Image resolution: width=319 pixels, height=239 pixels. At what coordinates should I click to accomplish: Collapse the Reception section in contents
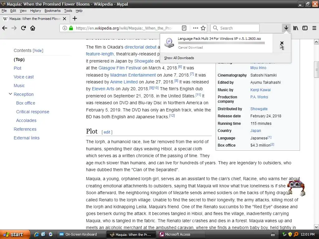click(10, 94)
